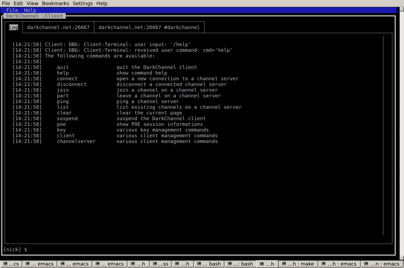404x268 pixels.
Task: Click the [nick] command input line
Action: coord(197,249)
